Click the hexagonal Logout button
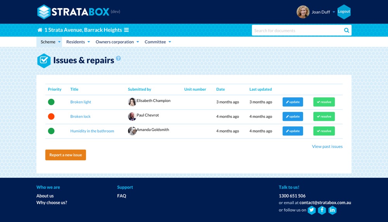 pyautogui.click(x=344, y=12)
